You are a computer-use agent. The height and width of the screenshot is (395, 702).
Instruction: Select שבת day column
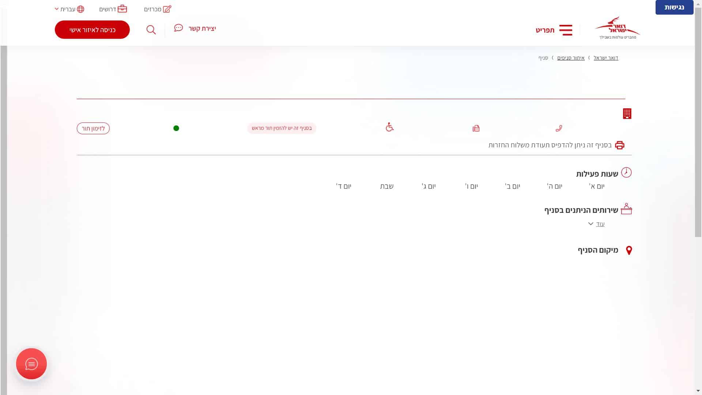pyautogui.click(x=387, y=186)
